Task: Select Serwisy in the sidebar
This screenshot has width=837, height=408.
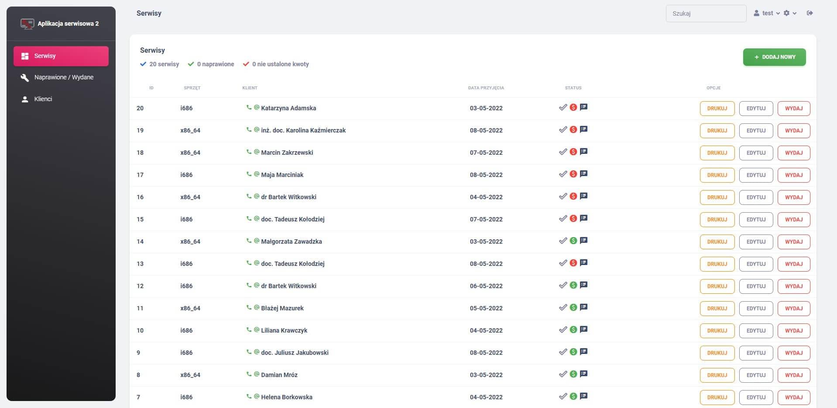Action: (x=61, y=56)
